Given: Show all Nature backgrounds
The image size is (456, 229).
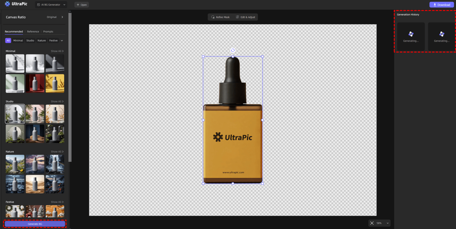Looking at the screenshot, I should tap(57, 152).
